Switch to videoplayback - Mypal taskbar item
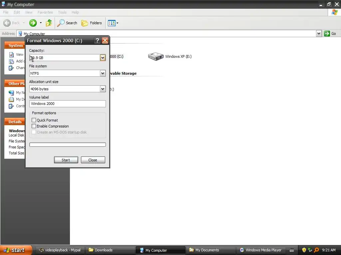The height and width of the screenshot is (255, 341). [60, 250]
